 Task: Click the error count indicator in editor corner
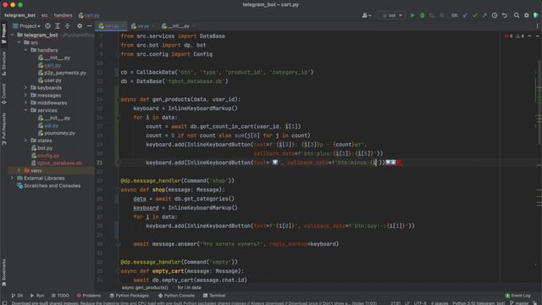[509, 36]
